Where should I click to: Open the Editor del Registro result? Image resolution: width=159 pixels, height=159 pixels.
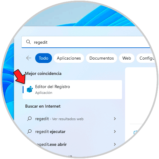click(72, 90)
